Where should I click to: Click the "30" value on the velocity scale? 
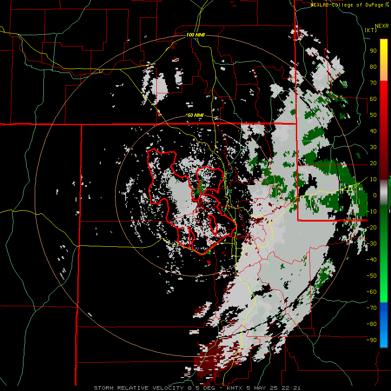point(373,147)
